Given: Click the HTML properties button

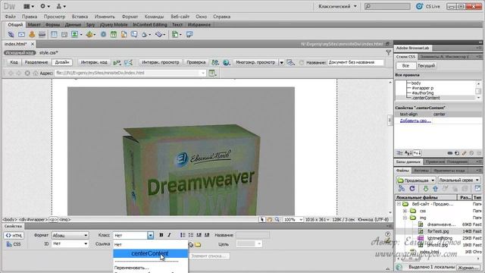Looking at the screenshot, I should 14,236.
